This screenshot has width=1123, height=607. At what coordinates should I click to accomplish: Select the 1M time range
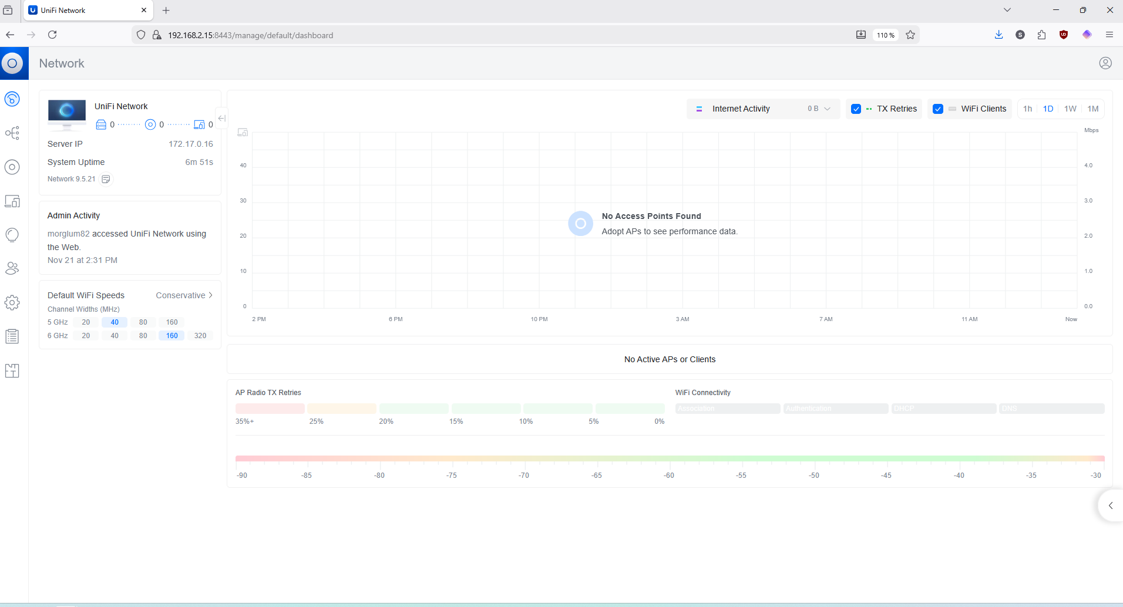click(x=1092, y=109)
